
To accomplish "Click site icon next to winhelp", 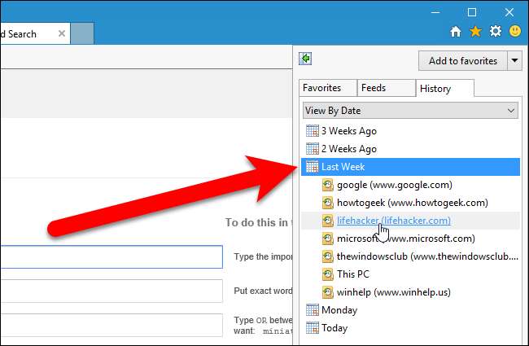I will pyautogui.click(x=328, y=292).
